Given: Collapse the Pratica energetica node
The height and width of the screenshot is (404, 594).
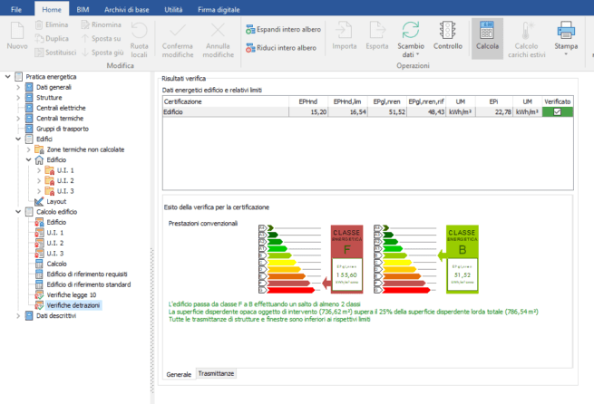Looking at the screenshot, I should (x=7, y=77).
